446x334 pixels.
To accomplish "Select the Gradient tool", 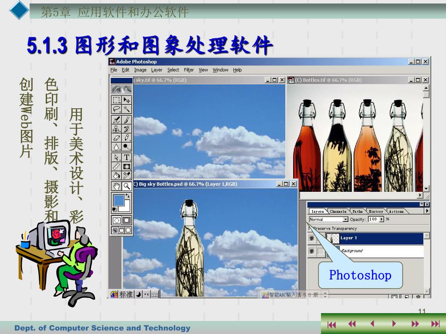I will [127, 167].
